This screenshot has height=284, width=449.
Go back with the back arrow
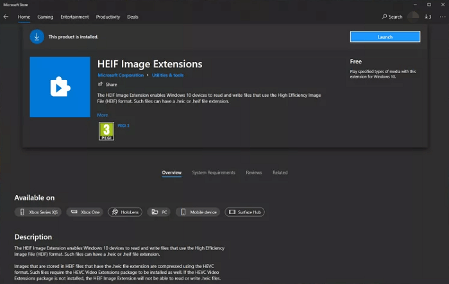(6, 17)
